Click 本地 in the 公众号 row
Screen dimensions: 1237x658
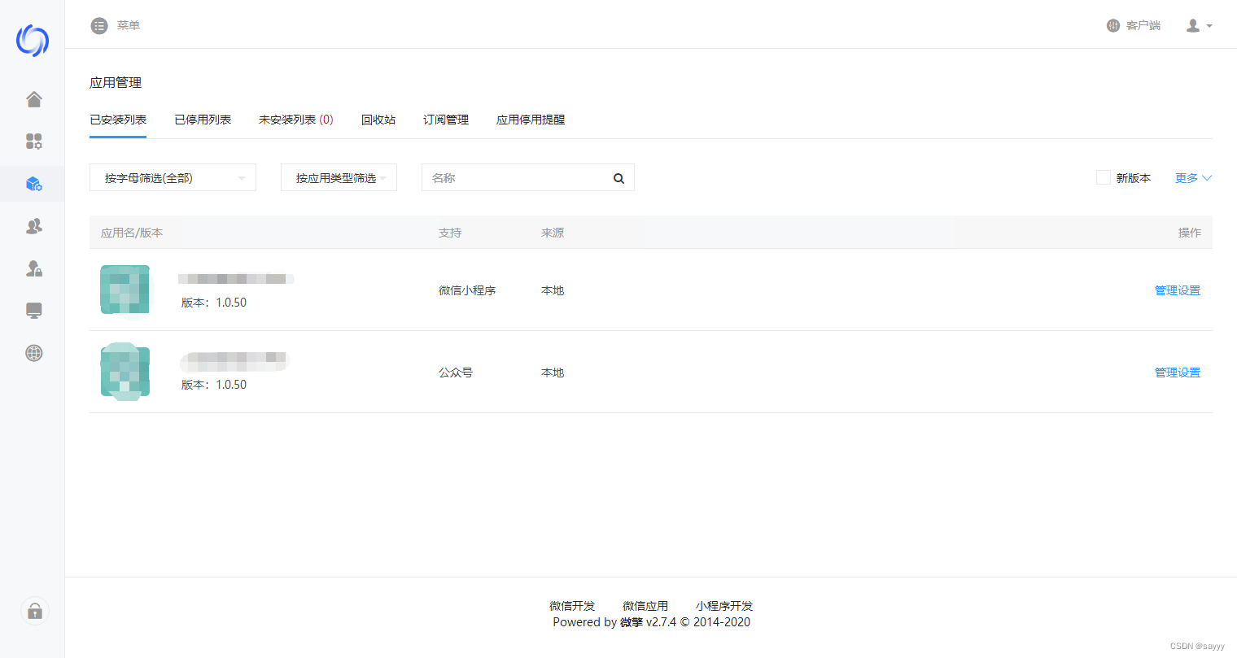tap(553, 373)
